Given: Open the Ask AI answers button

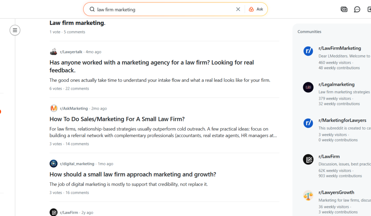Looking at the screenshot, I should [256, 9].
